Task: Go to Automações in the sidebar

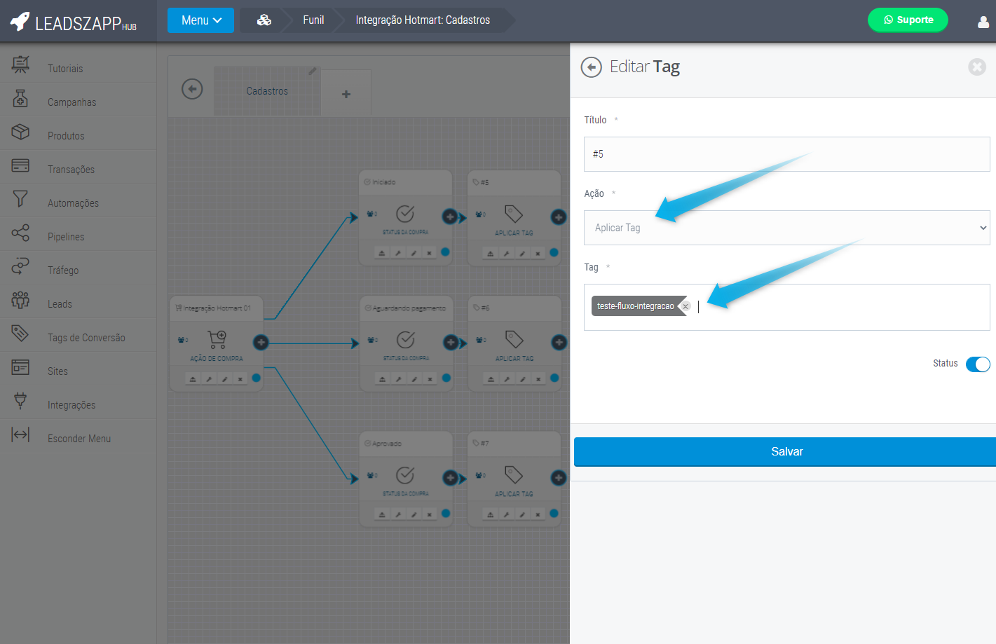Action: [73, 203]
